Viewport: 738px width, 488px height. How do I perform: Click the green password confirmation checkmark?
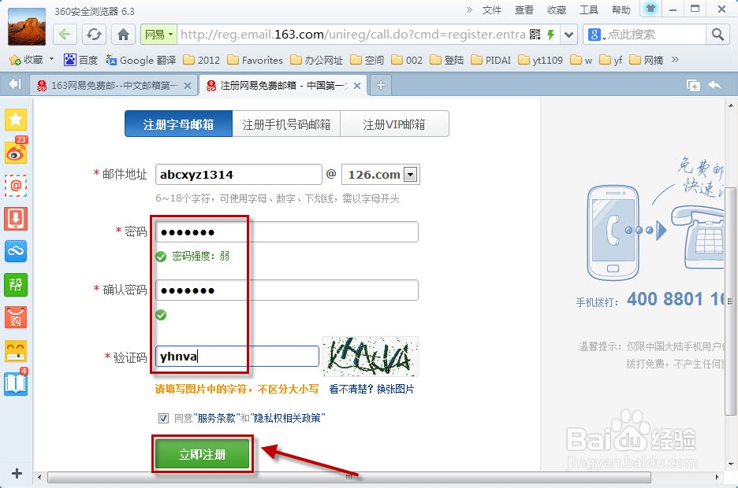(x=162, y=315)
